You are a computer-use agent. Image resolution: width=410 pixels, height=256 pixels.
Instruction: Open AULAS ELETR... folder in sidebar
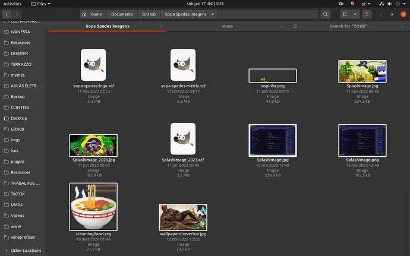click(x=23, y=86)
